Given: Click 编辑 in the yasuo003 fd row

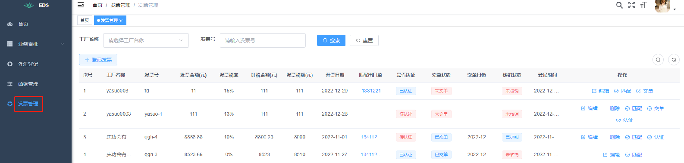Looking at the screenshot, I should click(600, 91).
